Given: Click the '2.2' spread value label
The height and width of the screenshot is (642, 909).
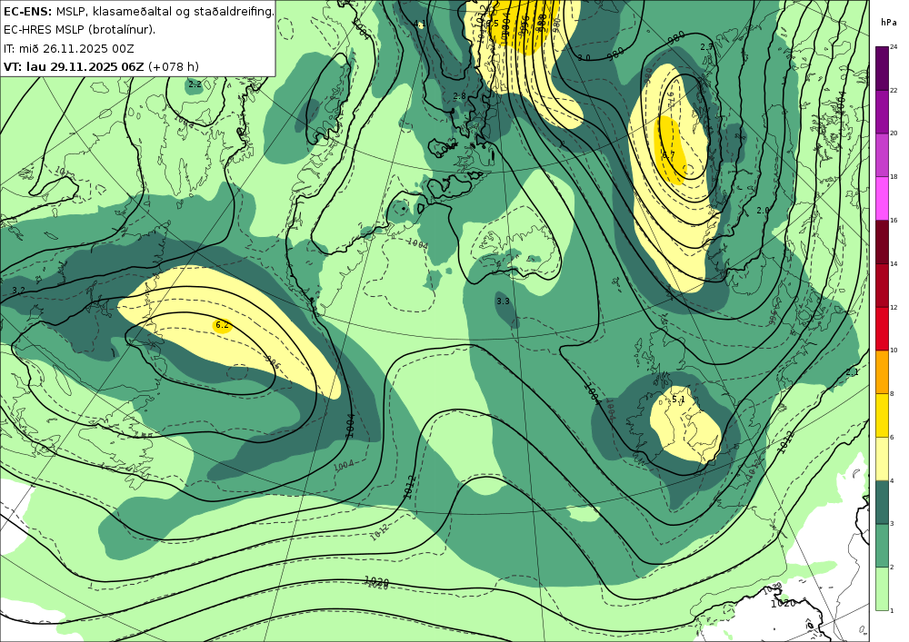Looking at the screenshot, I should click(195, 84).
